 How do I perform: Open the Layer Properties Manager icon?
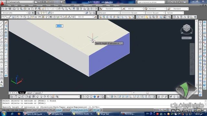click(x=38, y=13)
